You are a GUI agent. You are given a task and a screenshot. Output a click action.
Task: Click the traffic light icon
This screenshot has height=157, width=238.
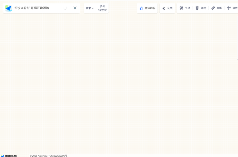[x=197, y=8]
